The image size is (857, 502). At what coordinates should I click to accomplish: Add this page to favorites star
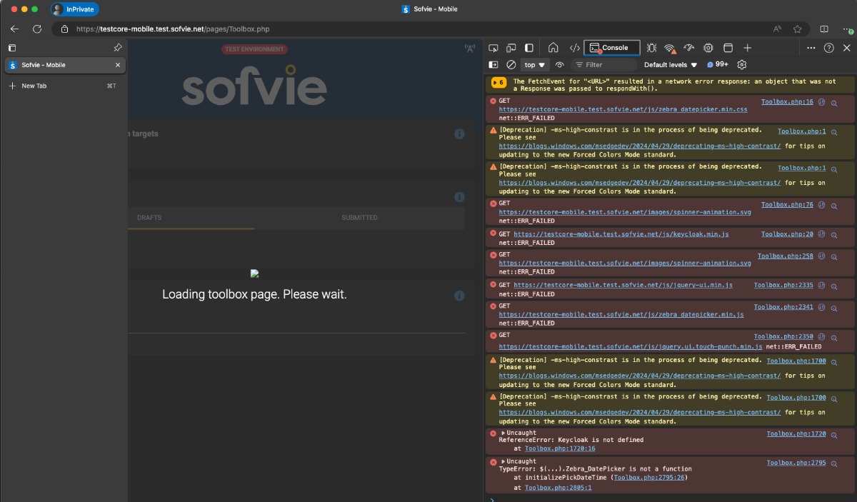[798, 29]
